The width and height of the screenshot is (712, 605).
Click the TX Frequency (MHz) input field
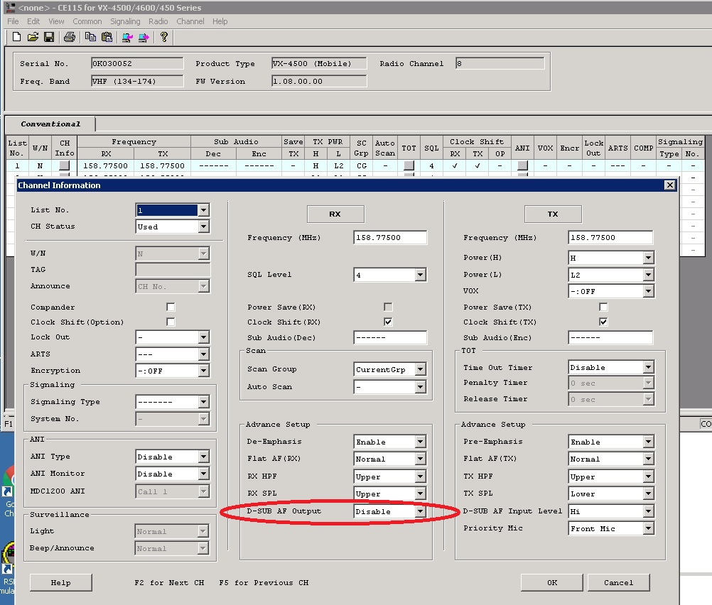coord(610,237)
